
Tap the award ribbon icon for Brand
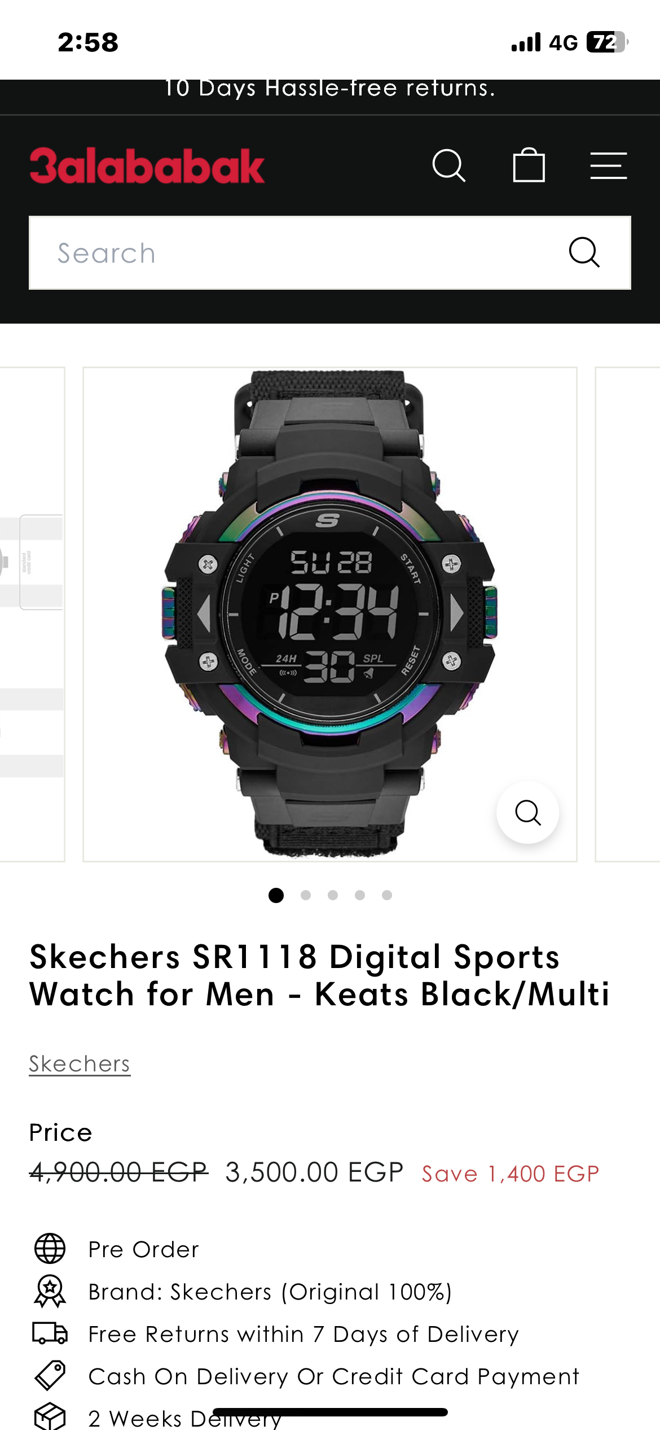click(50, 1291)
